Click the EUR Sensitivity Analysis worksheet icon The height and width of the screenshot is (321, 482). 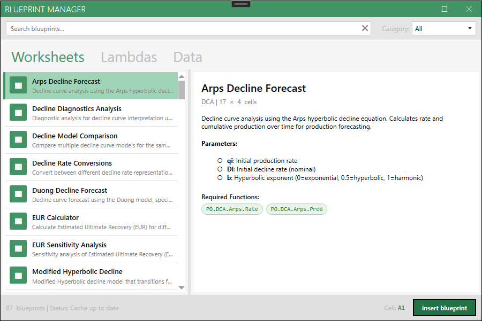(x=18, y=249)
